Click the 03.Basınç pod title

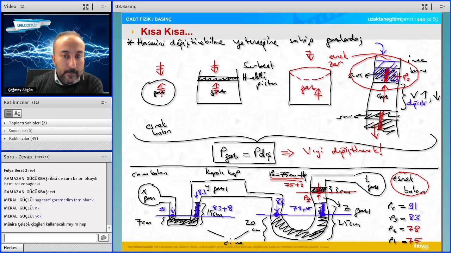coord(125,7)
